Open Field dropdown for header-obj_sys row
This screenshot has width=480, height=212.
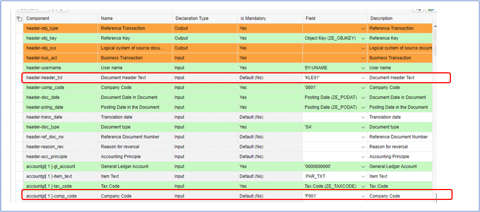(363, 48)
